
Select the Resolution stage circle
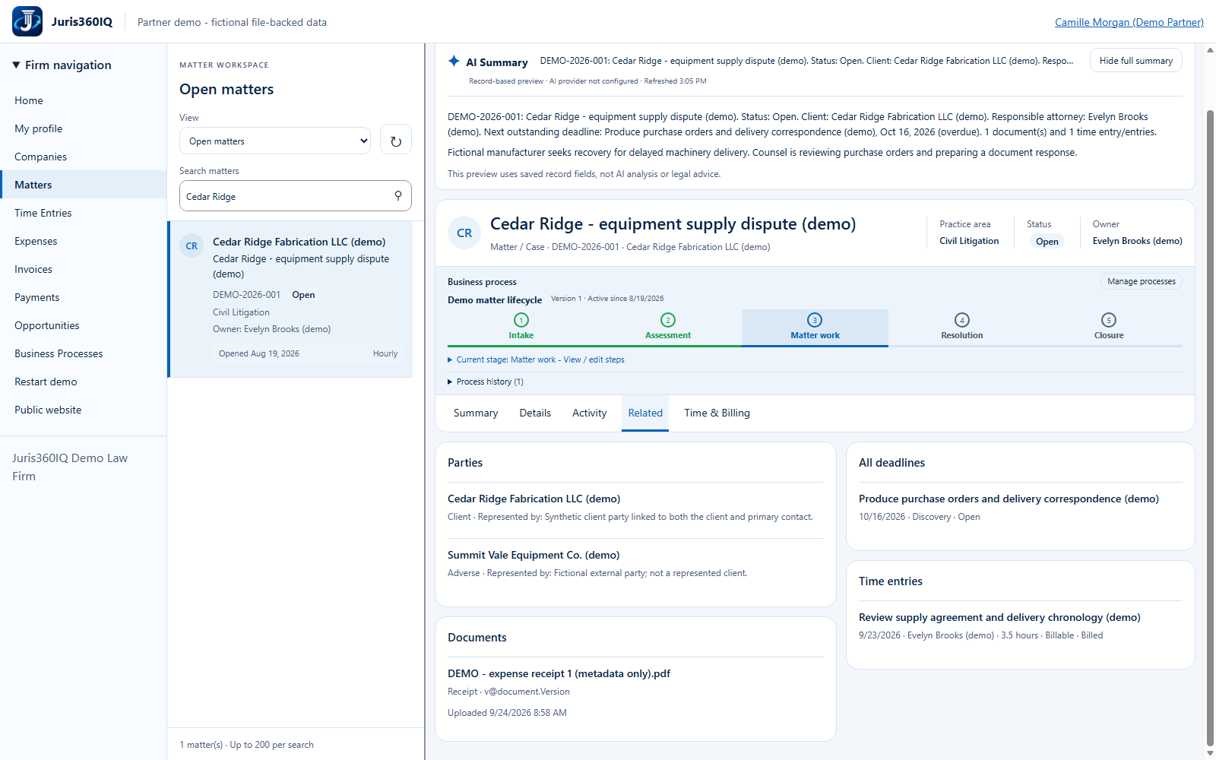pyautogui.click(x=962, y=320)
